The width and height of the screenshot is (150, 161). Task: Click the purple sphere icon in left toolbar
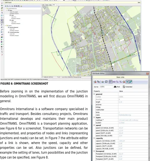2,42
